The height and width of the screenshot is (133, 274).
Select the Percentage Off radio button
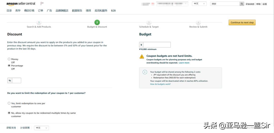tap(9, 65)
